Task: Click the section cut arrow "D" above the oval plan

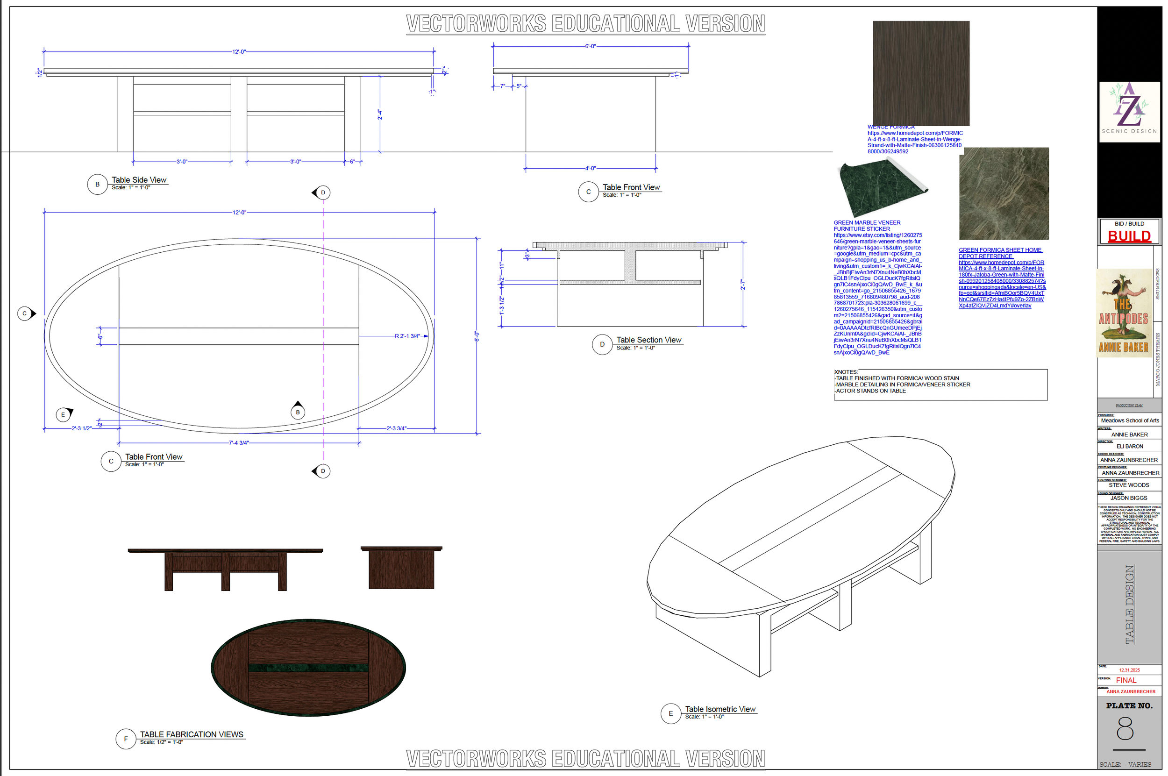Action: [323, 192]
